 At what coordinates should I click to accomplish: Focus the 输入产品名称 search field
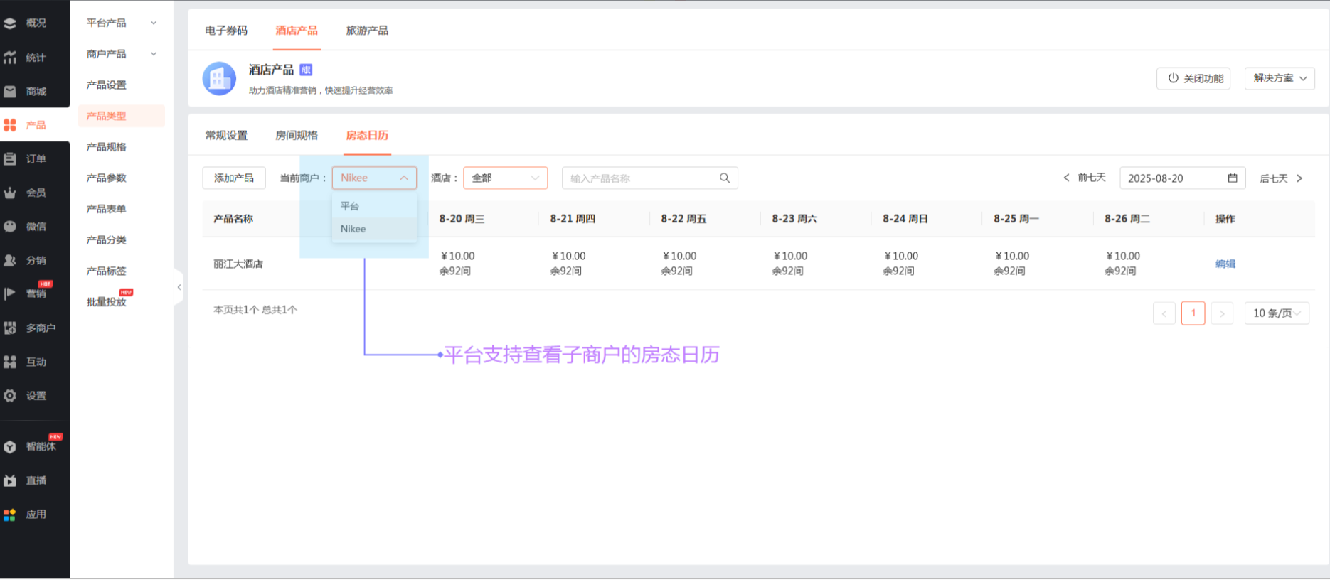tap(650, 178)
